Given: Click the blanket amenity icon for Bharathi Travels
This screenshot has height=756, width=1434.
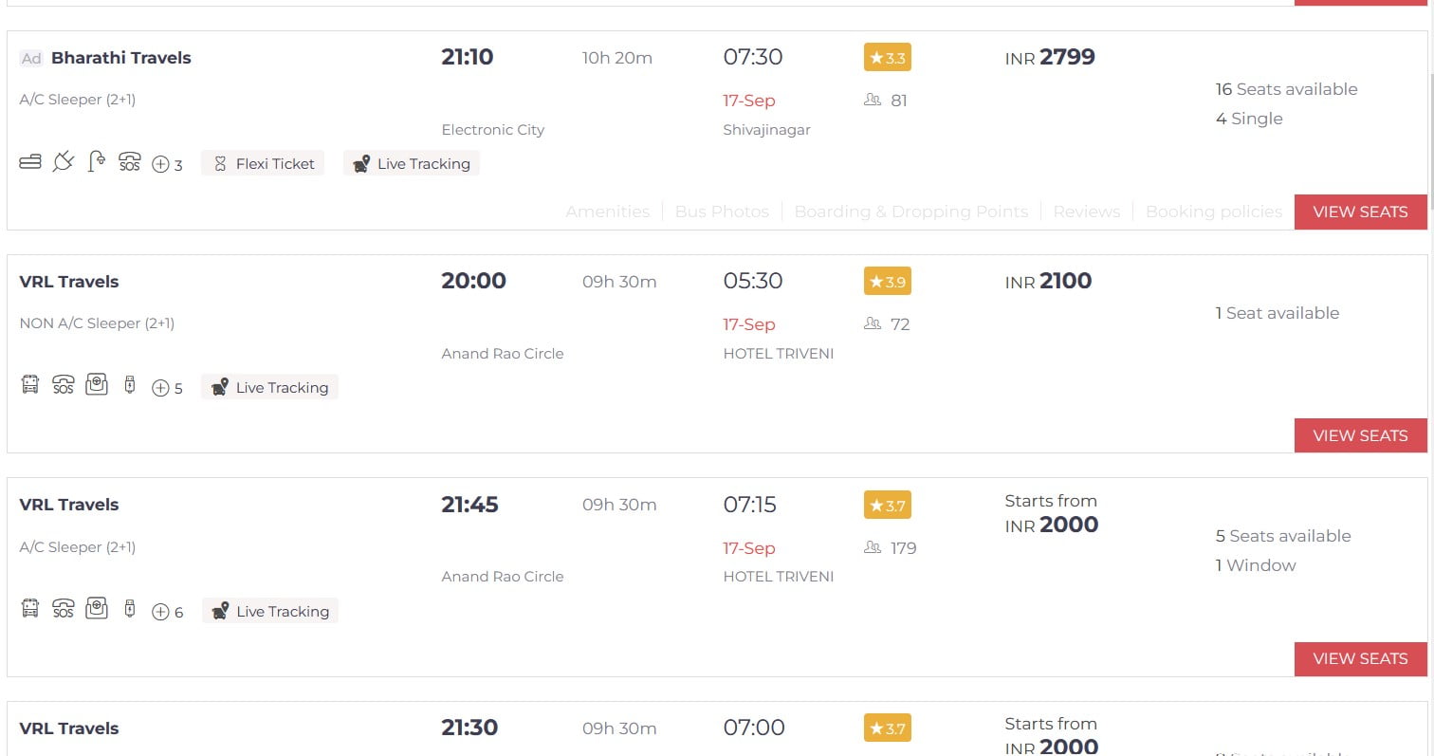Looking at the screenshot, I should (30, 163).
